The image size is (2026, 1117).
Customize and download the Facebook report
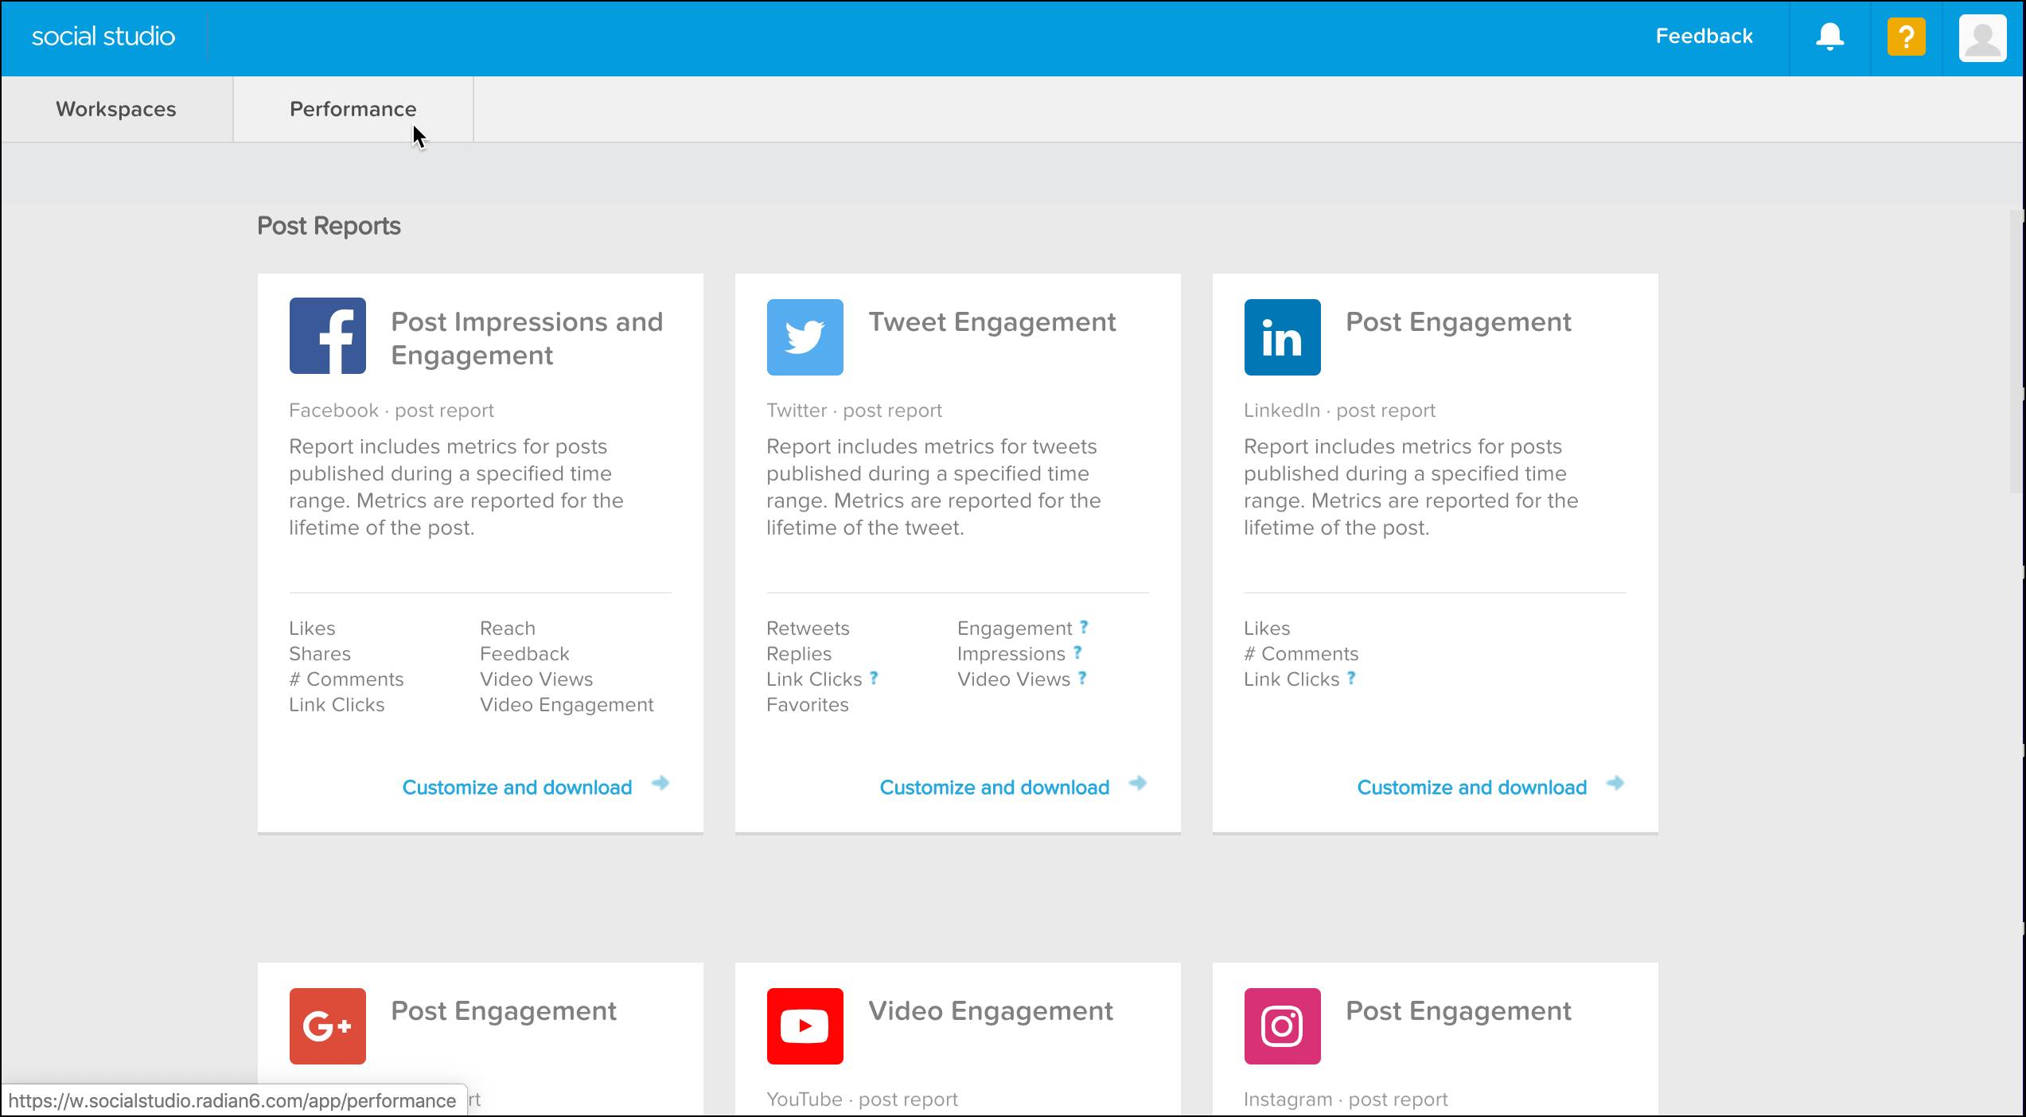pyautogui.click(x=517, y=788)
